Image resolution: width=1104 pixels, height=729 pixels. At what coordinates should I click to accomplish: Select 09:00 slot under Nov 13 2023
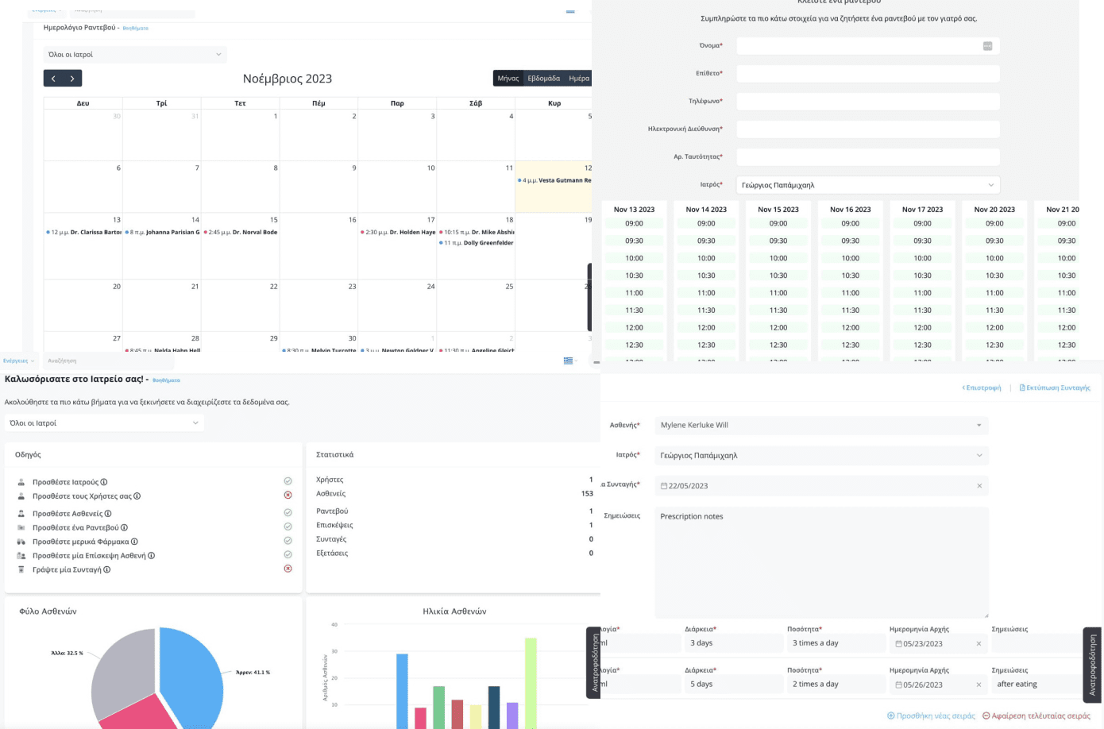(634, 224)
